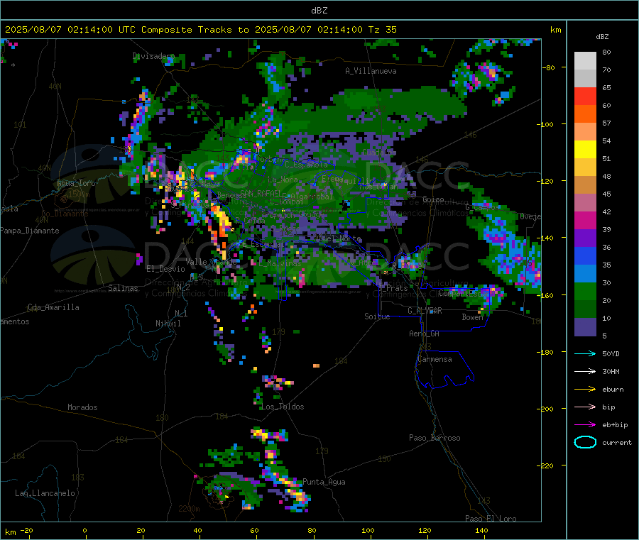Screen dimensions: 639x540
Task: Click the 'Los_Toldos' map label
Action: click(283, 407)
